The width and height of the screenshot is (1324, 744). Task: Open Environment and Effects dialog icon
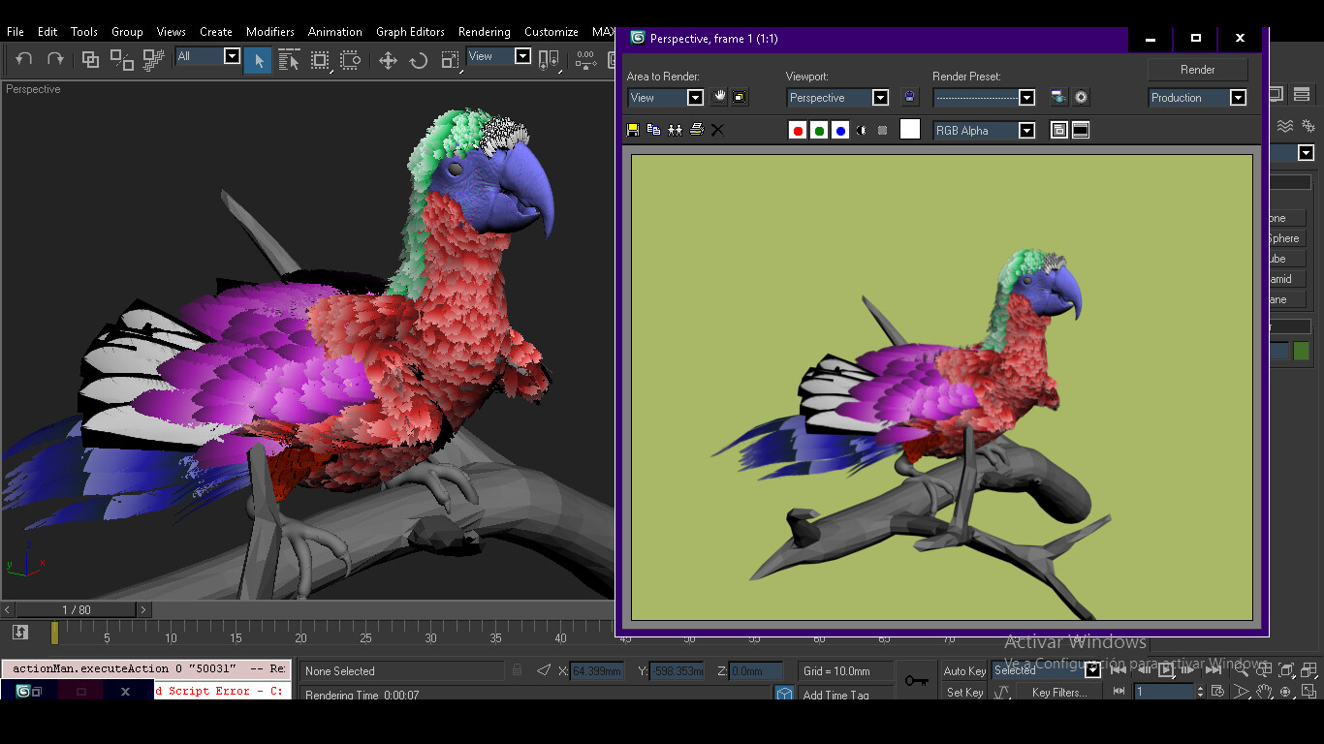click(x=1081, y=97)
